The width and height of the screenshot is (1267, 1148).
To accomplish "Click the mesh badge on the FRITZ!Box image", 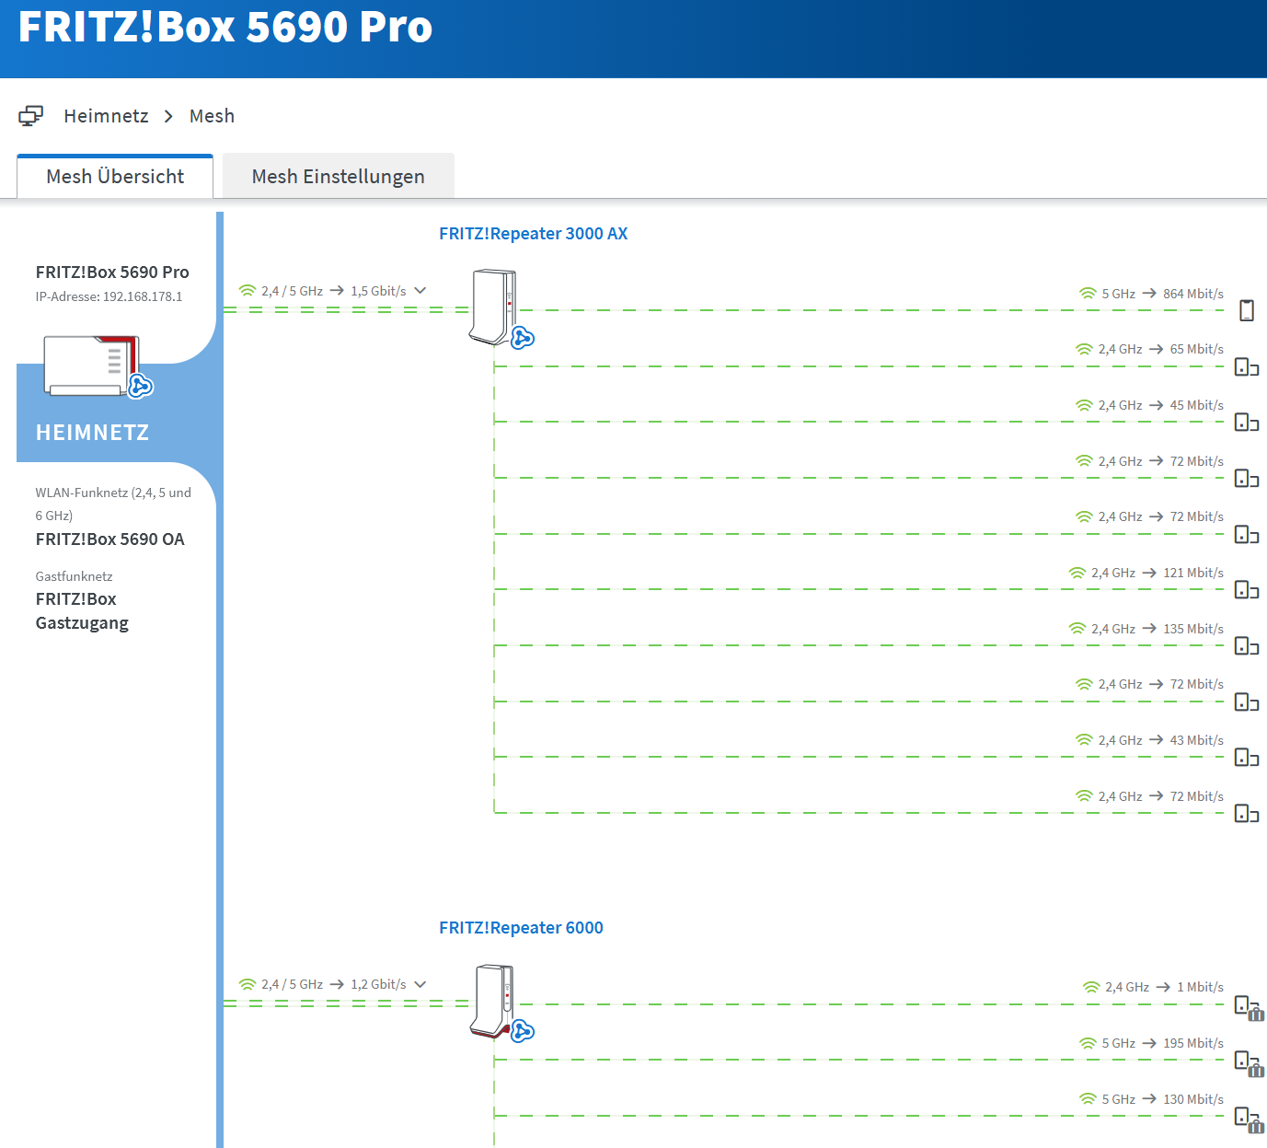I will 141,386.
